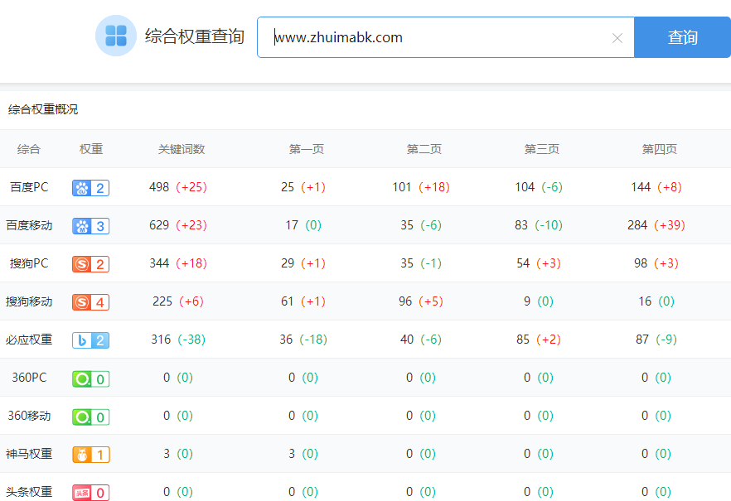731x501 pixels.
Task: Click the 百度移动 weight badge icon
Action: 91,226
